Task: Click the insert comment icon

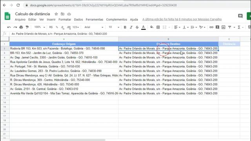Action: (x=217, y=27)
